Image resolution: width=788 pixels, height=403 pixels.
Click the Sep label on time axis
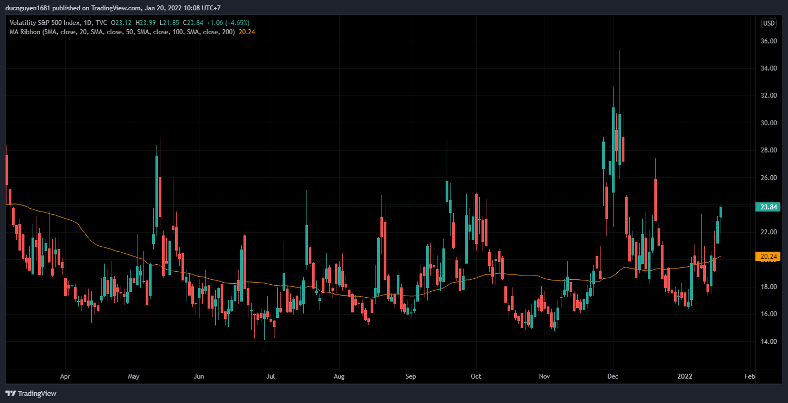pyautogui.click(x=411, y=376)
